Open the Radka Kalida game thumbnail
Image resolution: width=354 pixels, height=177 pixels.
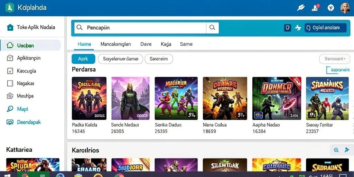tap(89, 98)
